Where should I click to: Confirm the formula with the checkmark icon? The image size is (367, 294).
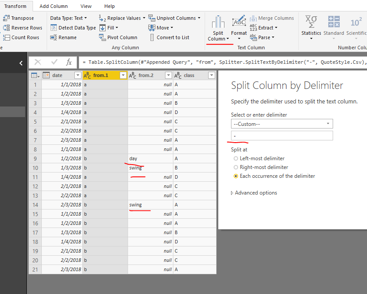54,62
